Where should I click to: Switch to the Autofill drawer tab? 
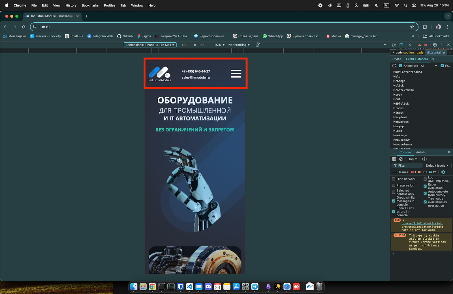click(421, 152)
